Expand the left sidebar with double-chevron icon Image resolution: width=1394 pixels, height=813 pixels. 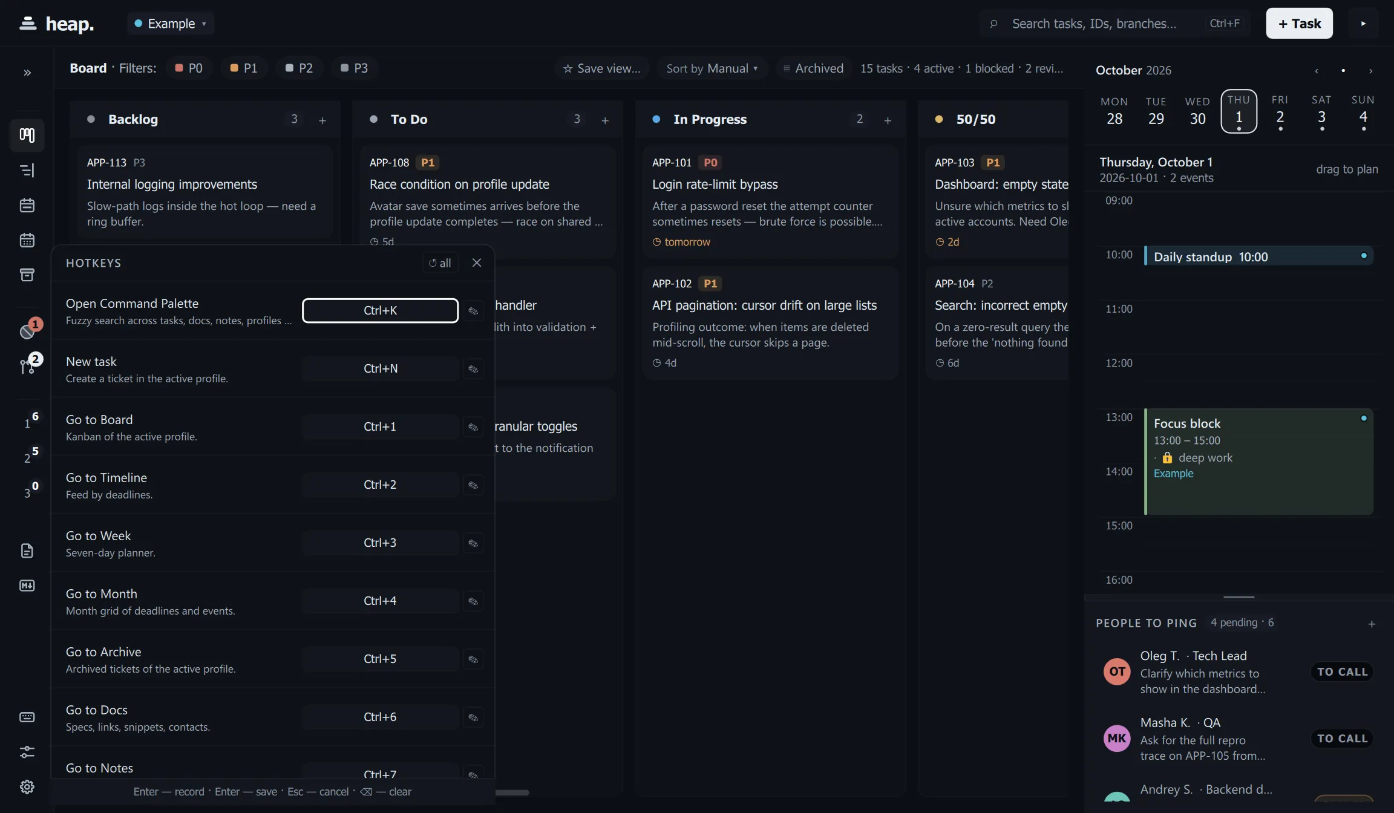[x=27, y=73]
